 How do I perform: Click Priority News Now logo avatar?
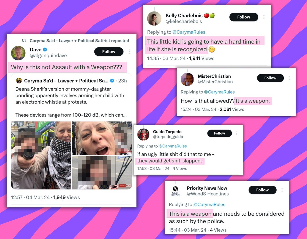[x=175, y=191]
